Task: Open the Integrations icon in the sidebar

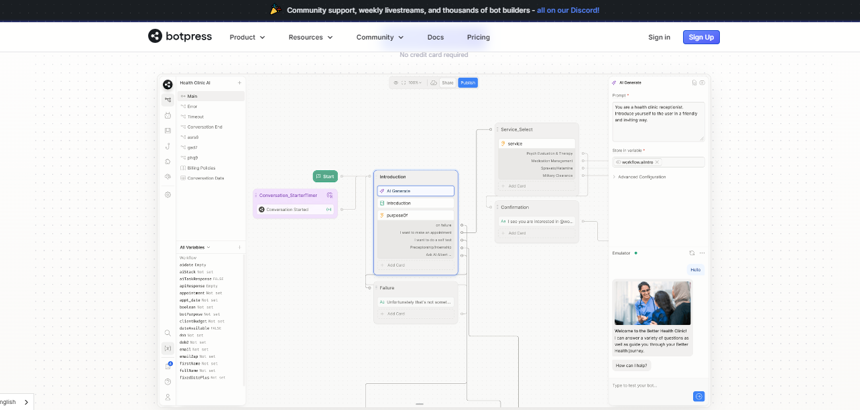Action: pyautogui.click(x=168, y=176)
